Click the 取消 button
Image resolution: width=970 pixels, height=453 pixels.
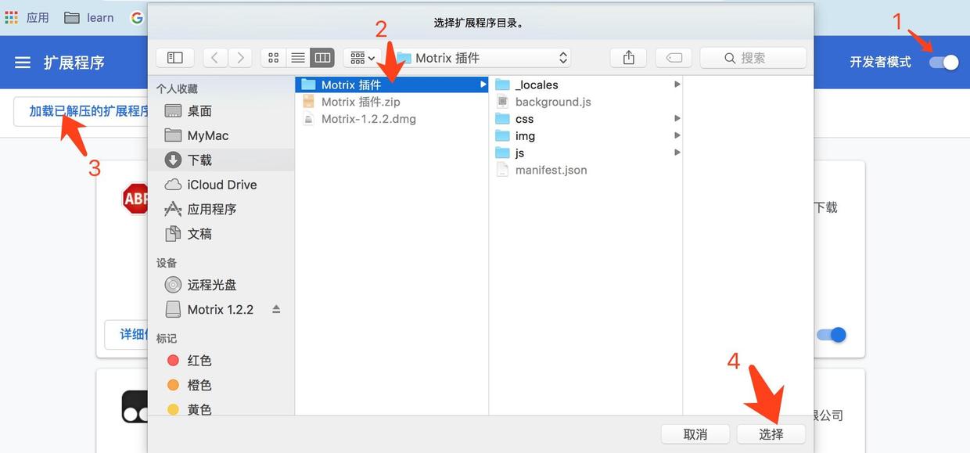pyautogui.click(x=695, y=434)
